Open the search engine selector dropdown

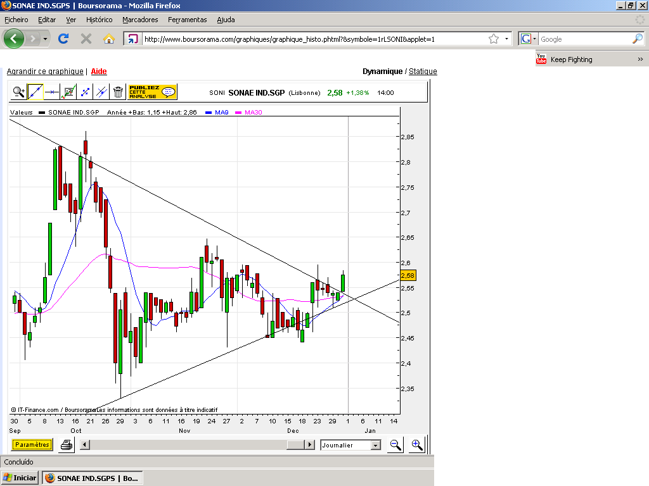pos(528,39)
